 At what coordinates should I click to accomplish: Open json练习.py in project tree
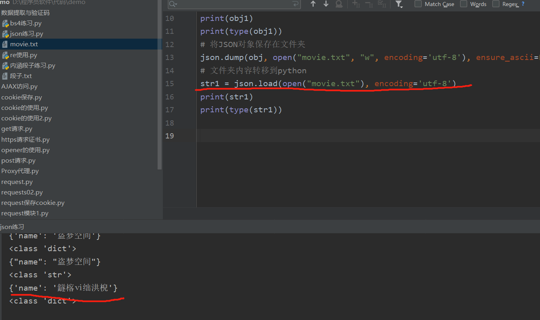click(x=27, y=34)
